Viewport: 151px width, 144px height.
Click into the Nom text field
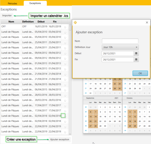click(120, 41)
